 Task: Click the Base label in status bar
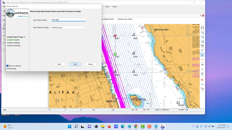(5, 110)
